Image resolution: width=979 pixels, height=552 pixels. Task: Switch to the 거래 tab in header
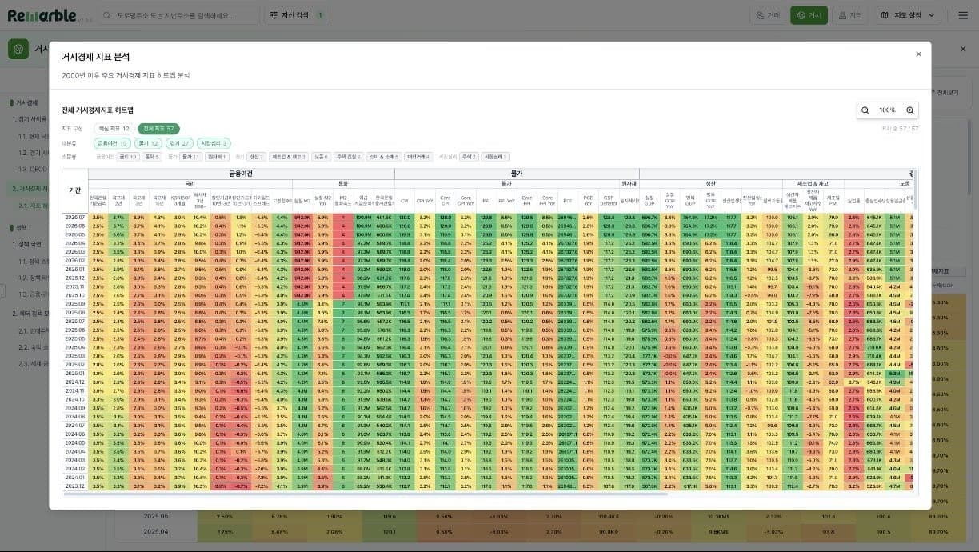point(768,15)
